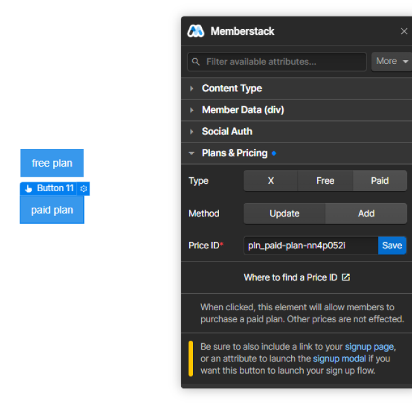Save the Price ID
The height and width of the screenshot is (404, 412).
point(392,246)
